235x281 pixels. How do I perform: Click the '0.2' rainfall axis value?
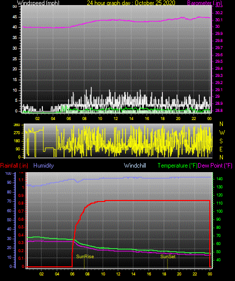click(x=21, y=251)
